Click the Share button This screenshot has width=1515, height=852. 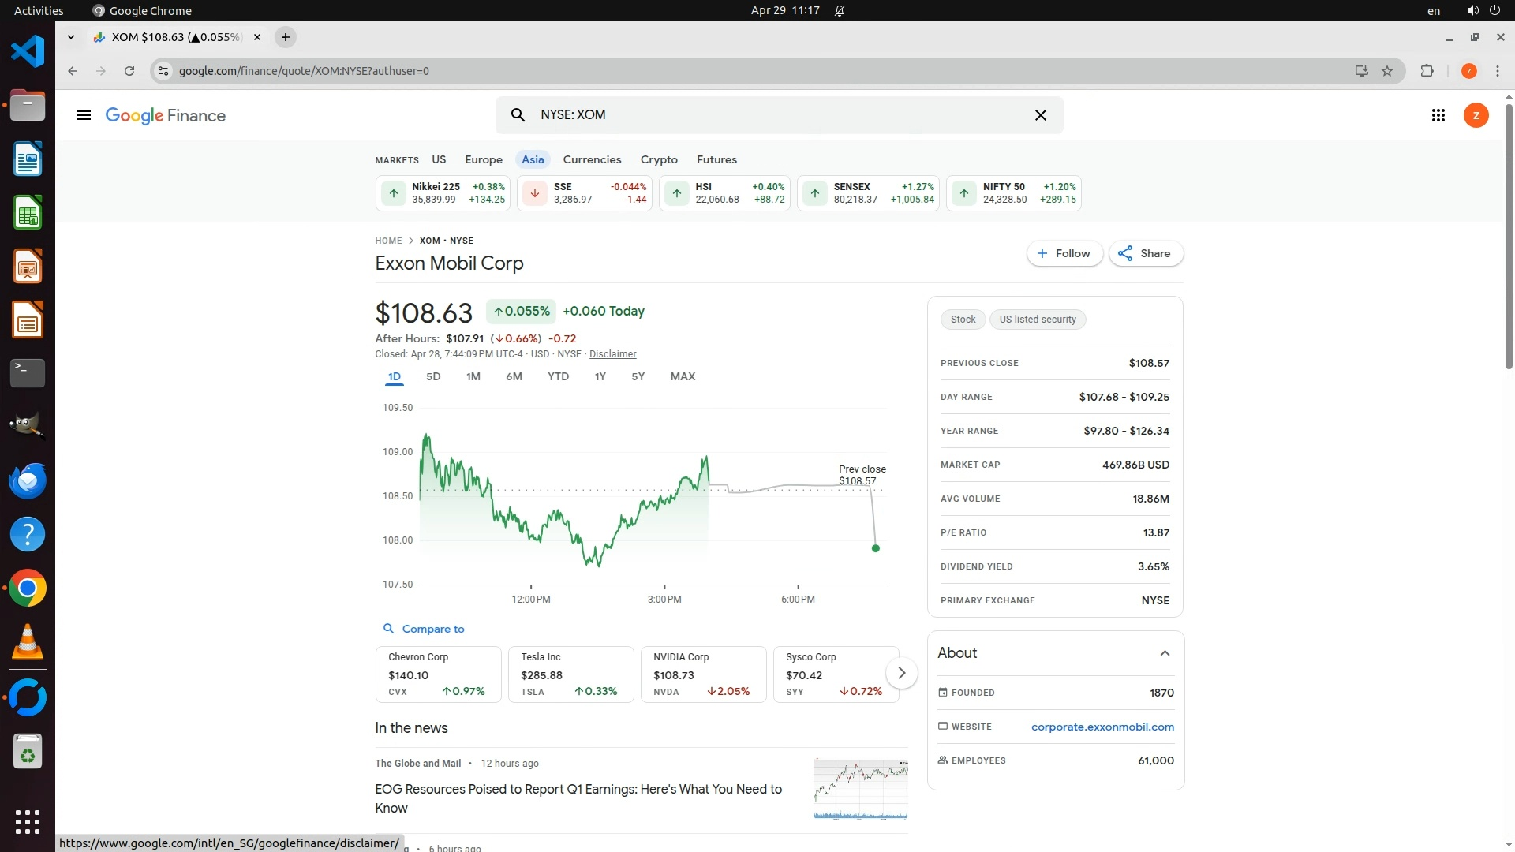pos(1145,253)
